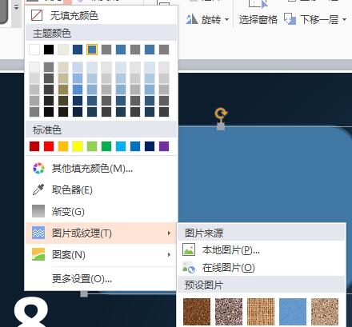Pick the bright red standard color
This screenshot has height=327, width=352.
(49, 146)
